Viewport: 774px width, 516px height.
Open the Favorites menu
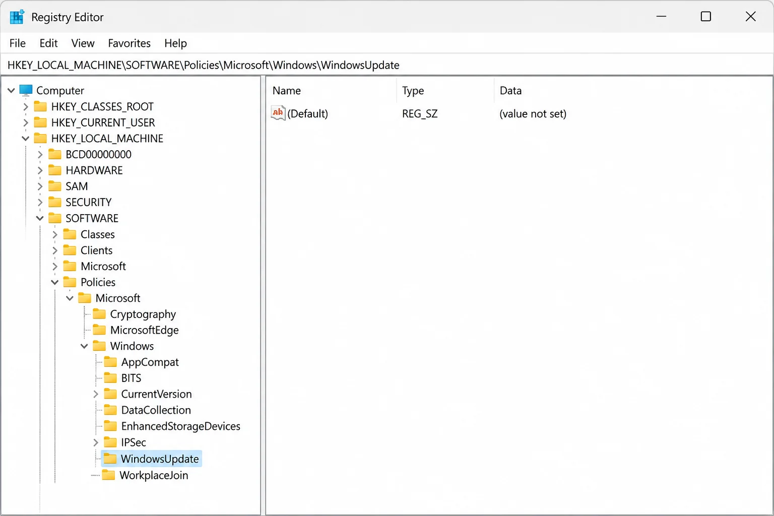coord(129,43)
